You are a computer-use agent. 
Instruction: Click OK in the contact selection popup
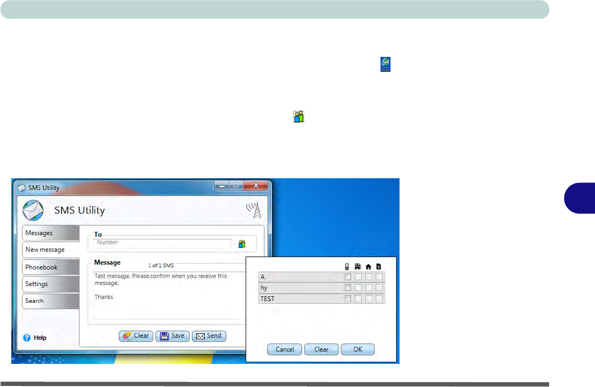(357, 349)
